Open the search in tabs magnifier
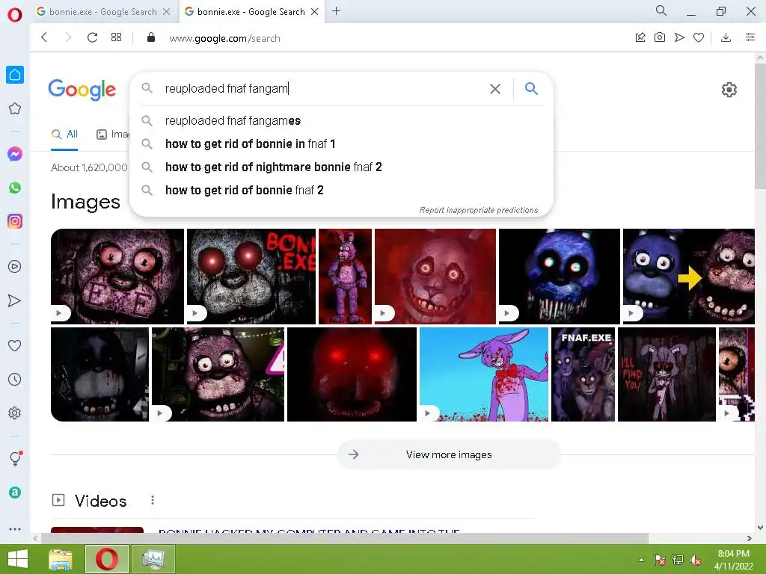This screenshot has width=766, height=574. pyautogui.click(x=661, y=10)
